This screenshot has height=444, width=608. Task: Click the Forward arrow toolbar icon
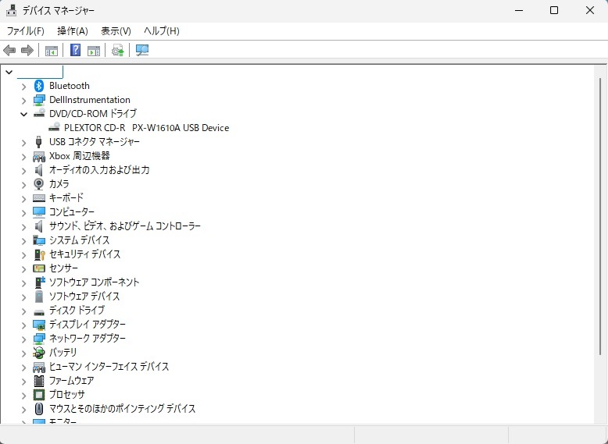click(x=27, y=50)
